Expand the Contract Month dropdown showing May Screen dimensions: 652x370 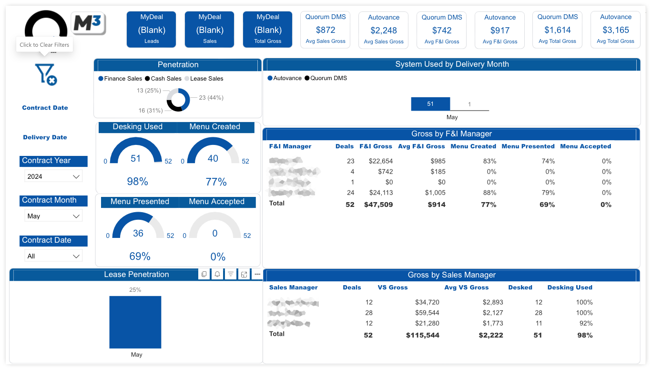coord(53,216)
